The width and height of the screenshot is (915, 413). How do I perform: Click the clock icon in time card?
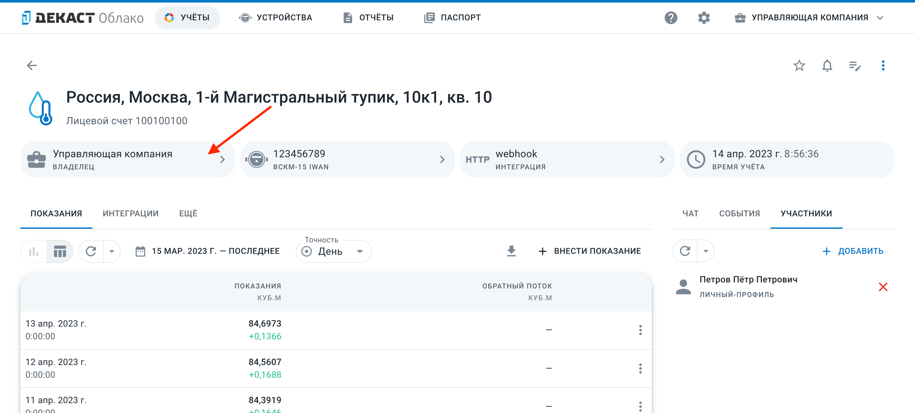[x=695, y=159]
